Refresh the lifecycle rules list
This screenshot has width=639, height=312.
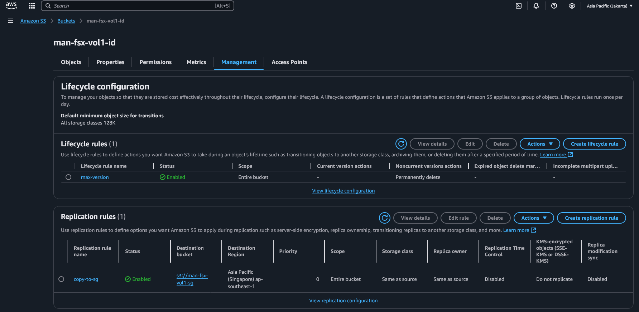[401, 144]
